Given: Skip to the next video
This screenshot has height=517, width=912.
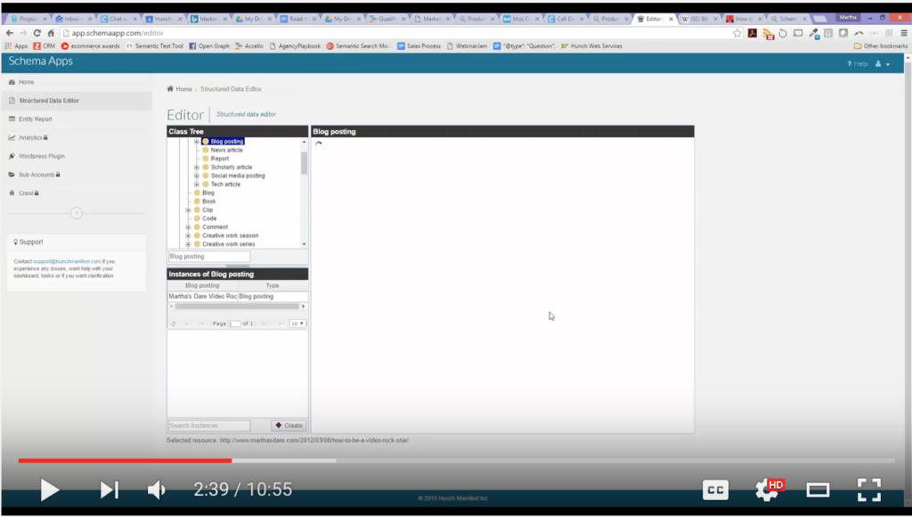Looking at the screenshot, I should coord(109,489).
